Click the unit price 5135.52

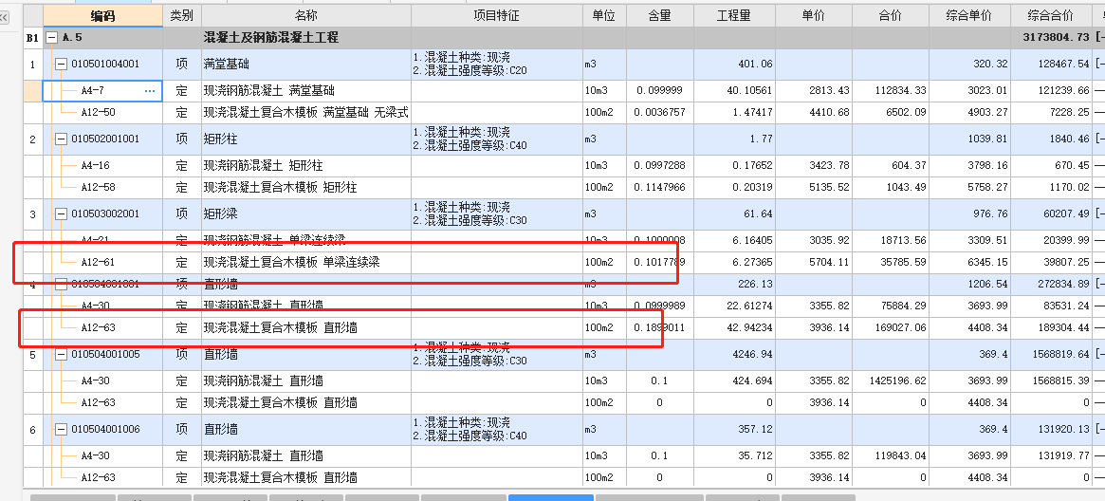point(830,188)
